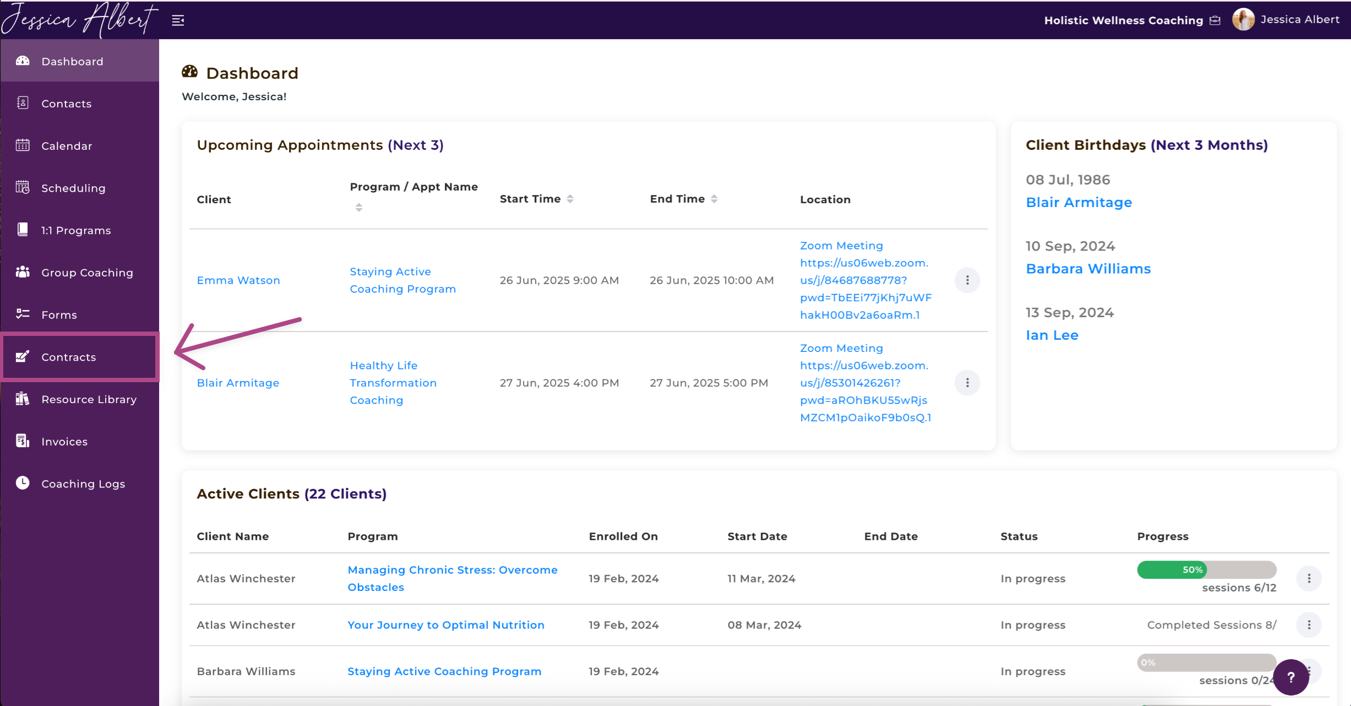Click the 27 Jun, 2025 4:00 PM cell
This screenshot has width=1351, height=706.
559,383
